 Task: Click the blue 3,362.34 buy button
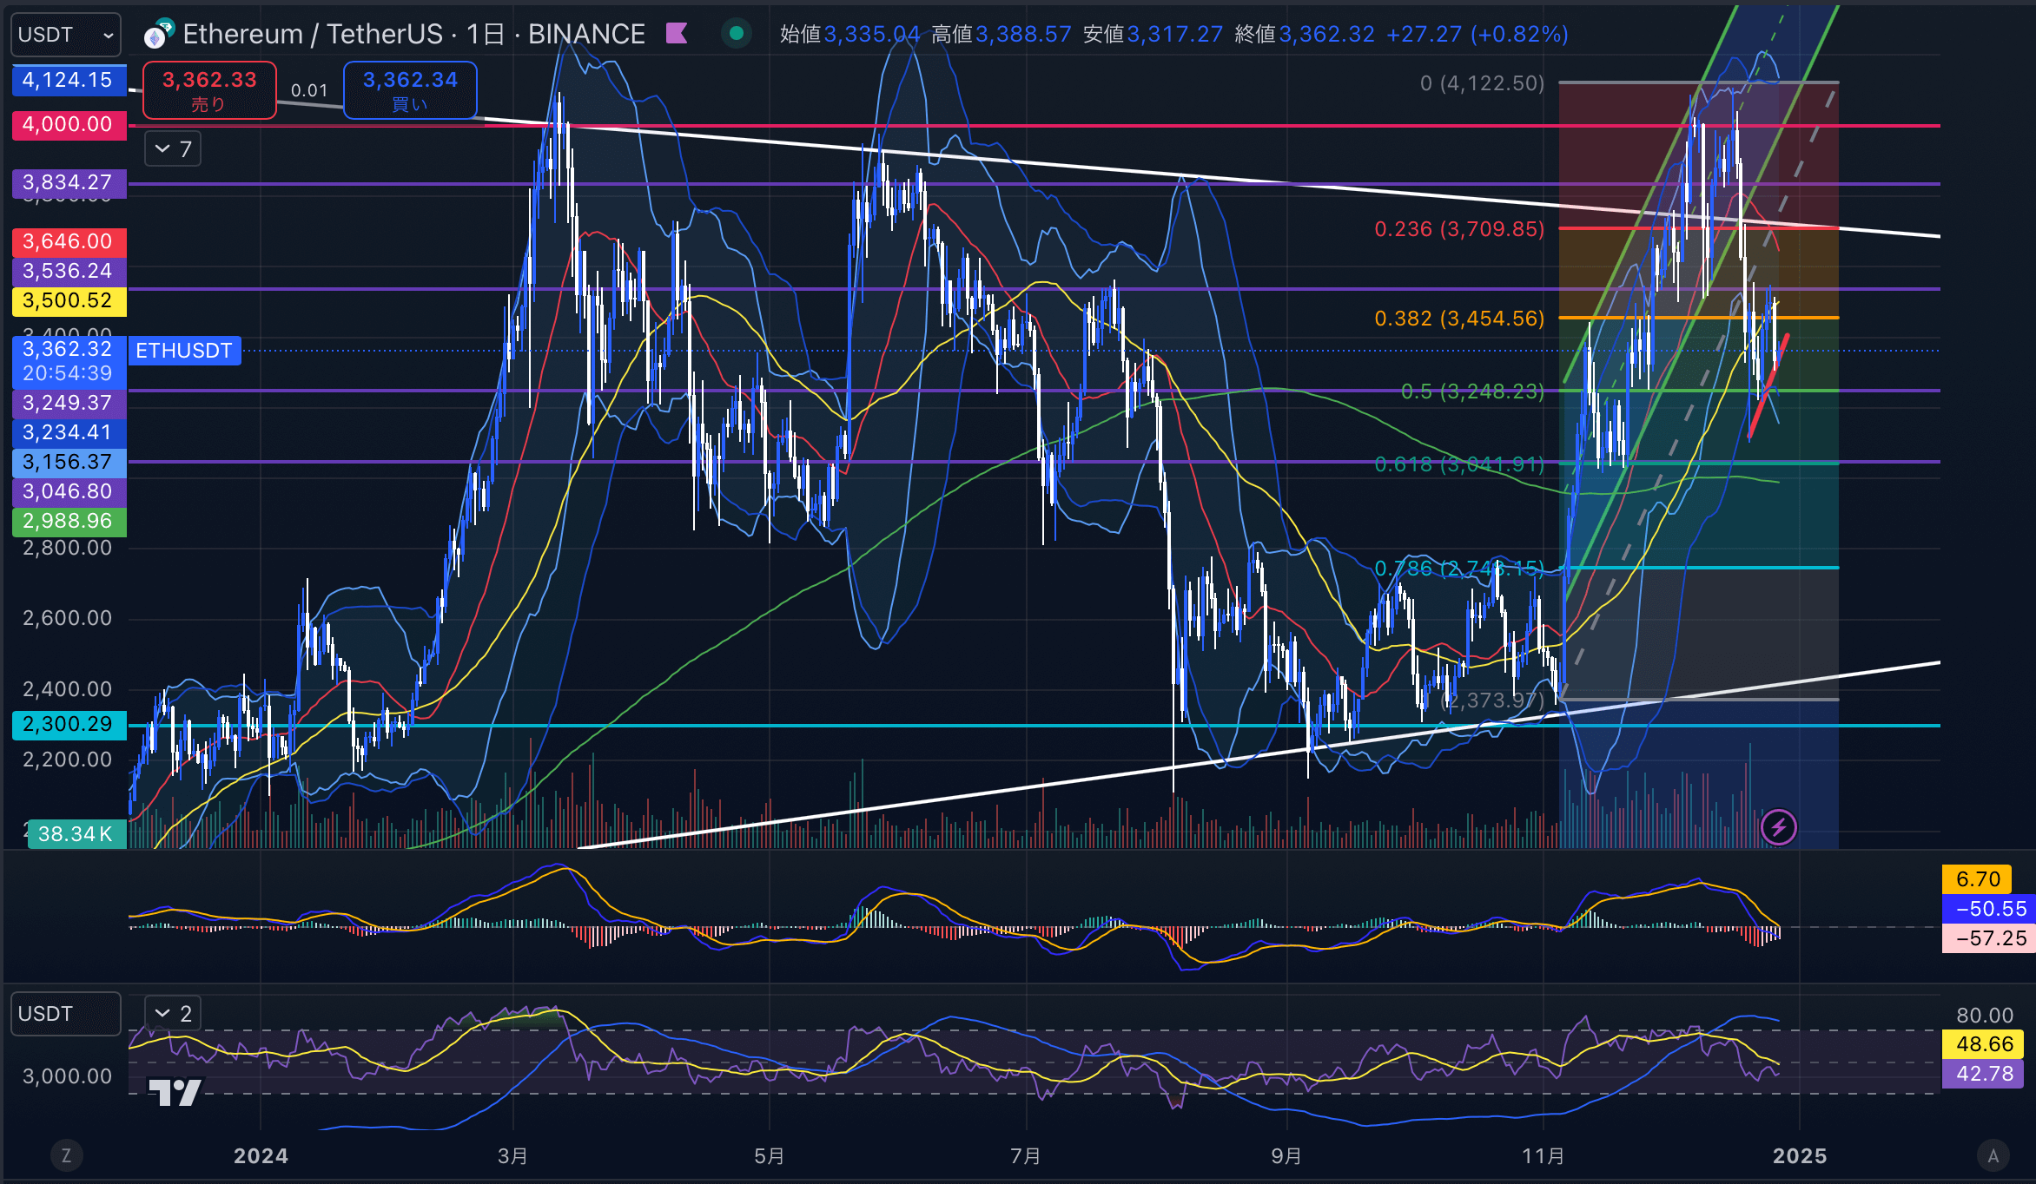click(x=410, y=90)
